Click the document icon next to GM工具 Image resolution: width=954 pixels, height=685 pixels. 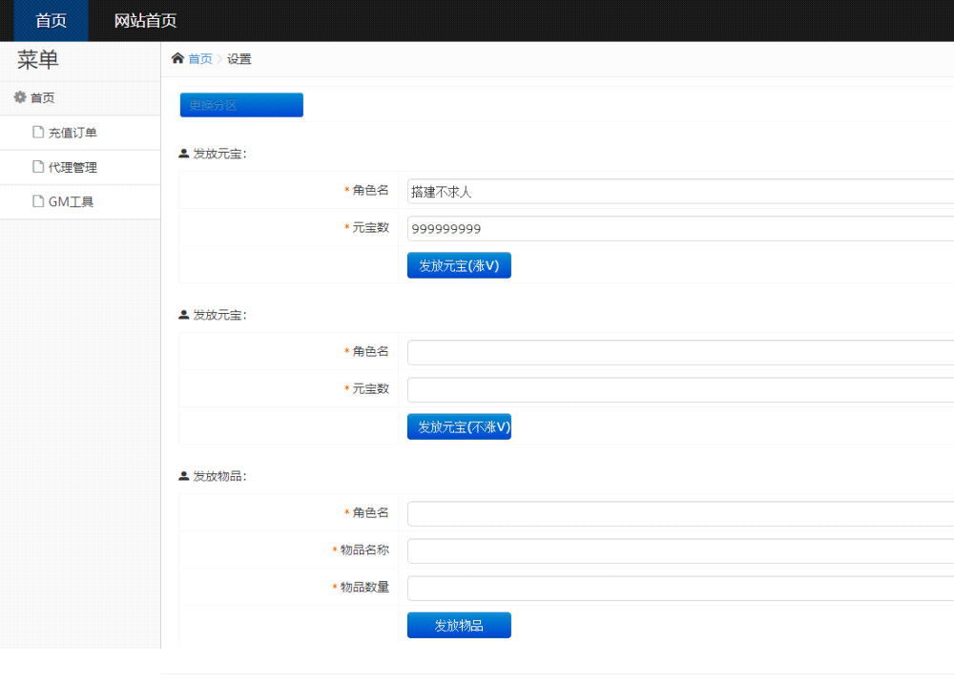[38, 201]
